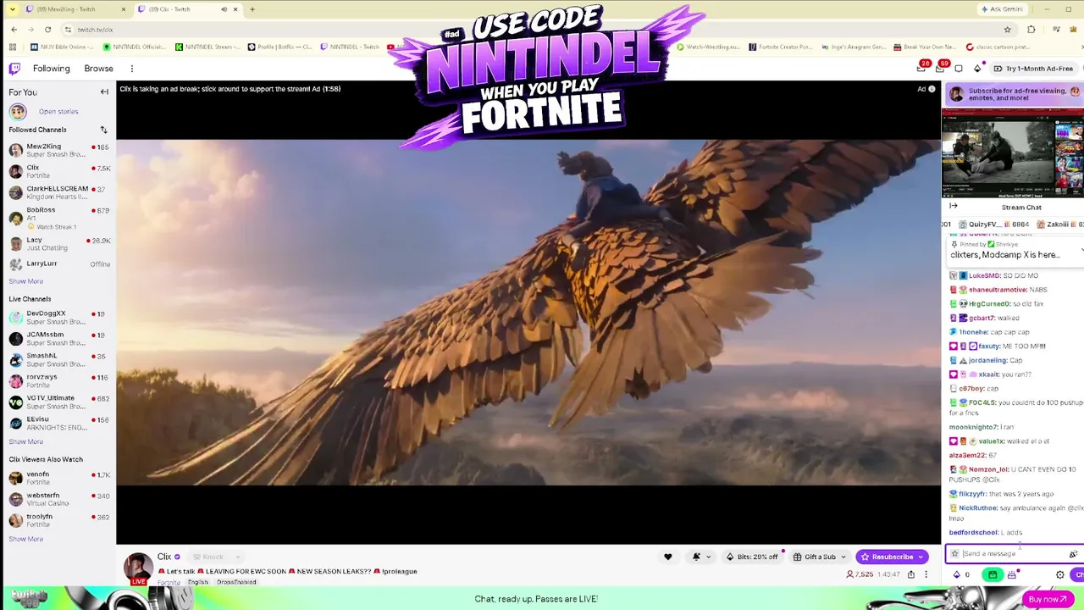Screen dimensions: 1084x610
Task: Show more live channels
Action: coord(25,441)
